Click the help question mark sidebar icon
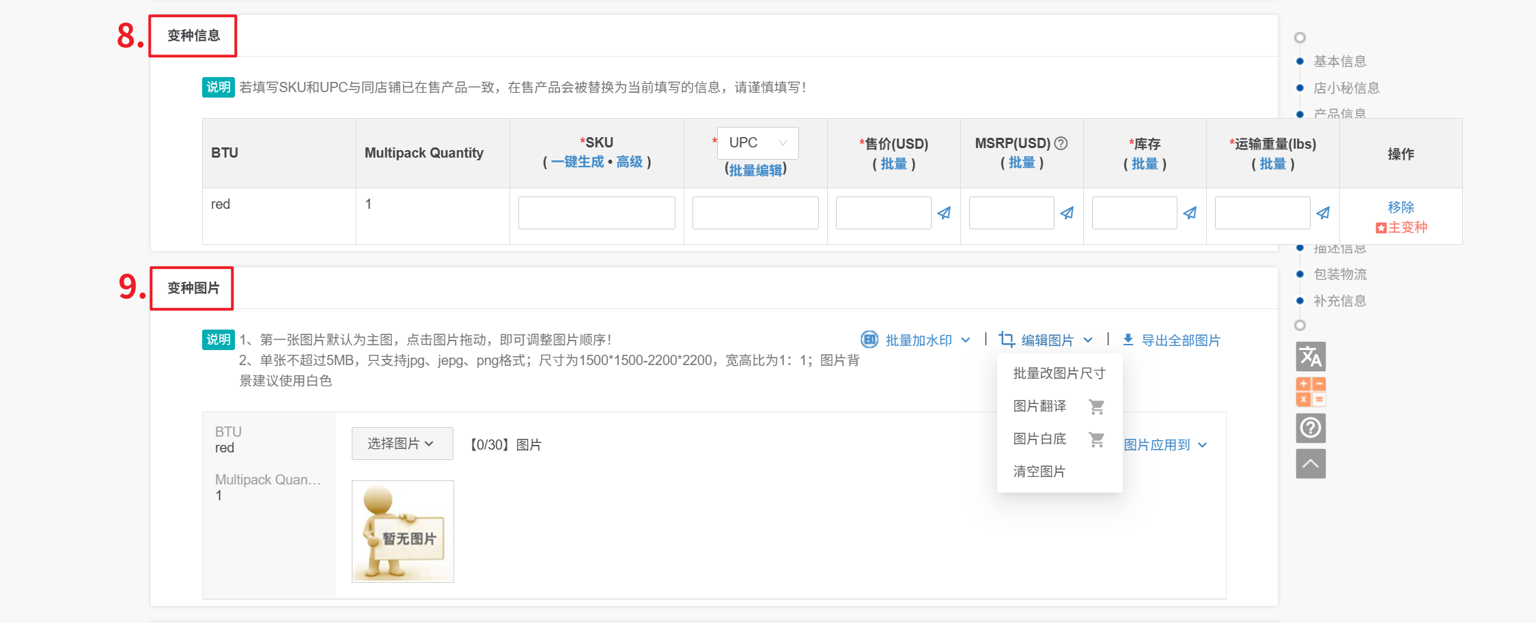The width and height of the screenshot is (1536, 623). tap(1310, 428)
